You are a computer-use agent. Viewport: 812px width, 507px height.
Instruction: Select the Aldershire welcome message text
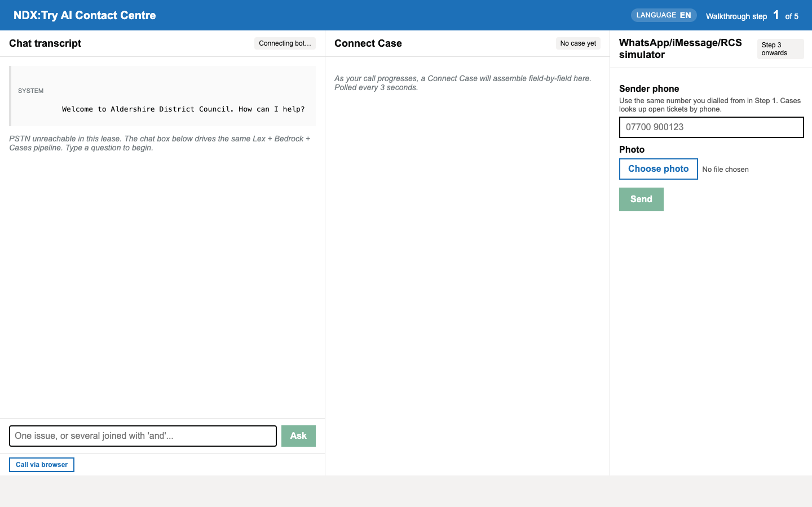pos(183,109)
